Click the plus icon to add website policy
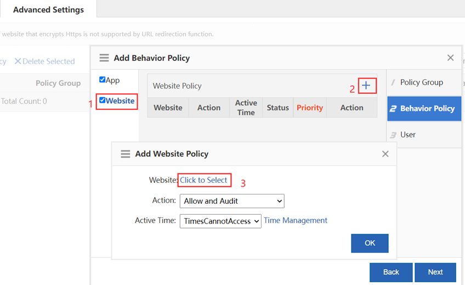This screenshot has height=285, width=465. [x=367, y=86]
